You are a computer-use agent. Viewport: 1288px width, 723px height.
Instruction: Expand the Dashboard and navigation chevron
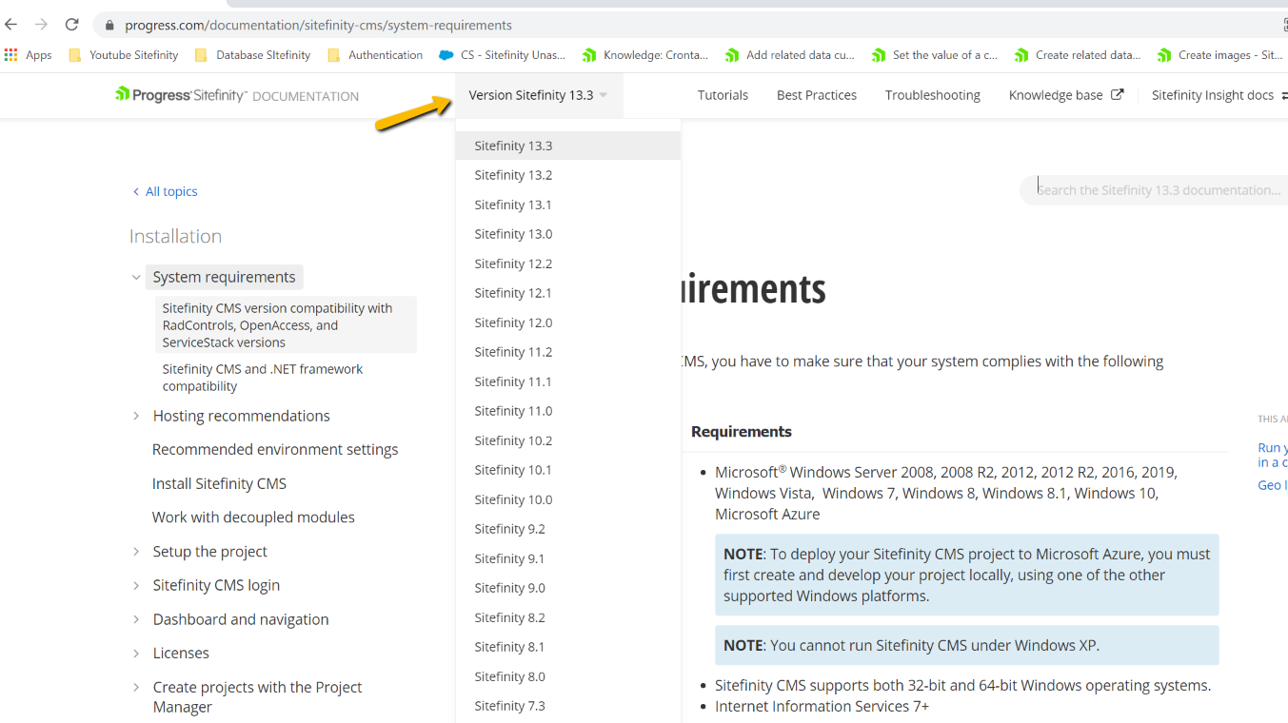coord(136,619)
